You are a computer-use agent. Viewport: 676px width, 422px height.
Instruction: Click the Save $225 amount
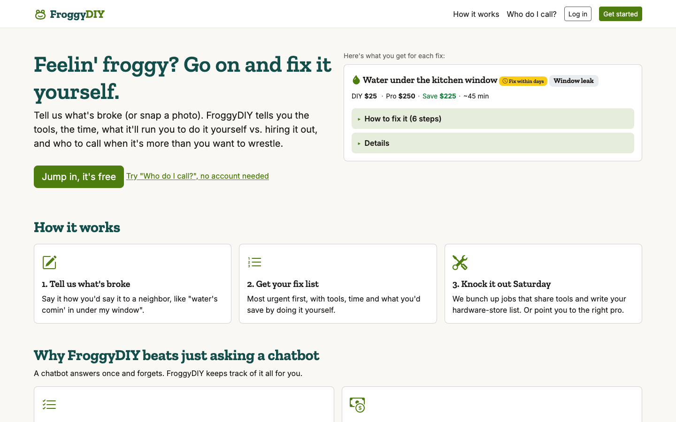pos(439,96)
